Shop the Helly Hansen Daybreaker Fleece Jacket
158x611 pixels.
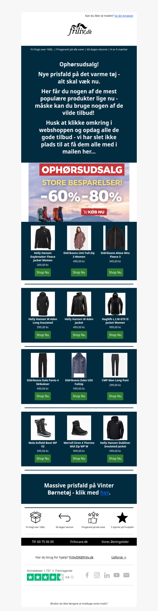tap(43, 272)
